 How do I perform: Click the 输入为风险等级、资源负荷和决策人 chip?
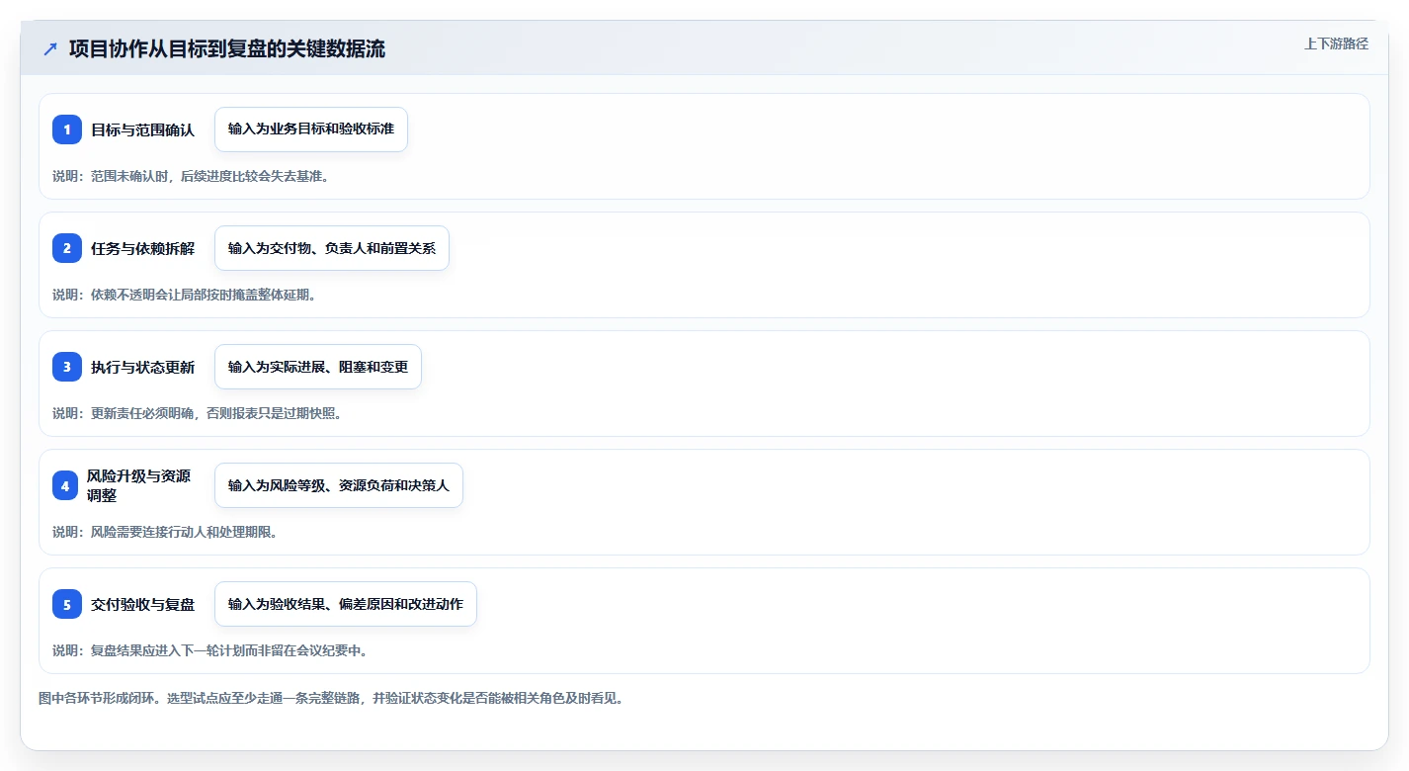339,485
